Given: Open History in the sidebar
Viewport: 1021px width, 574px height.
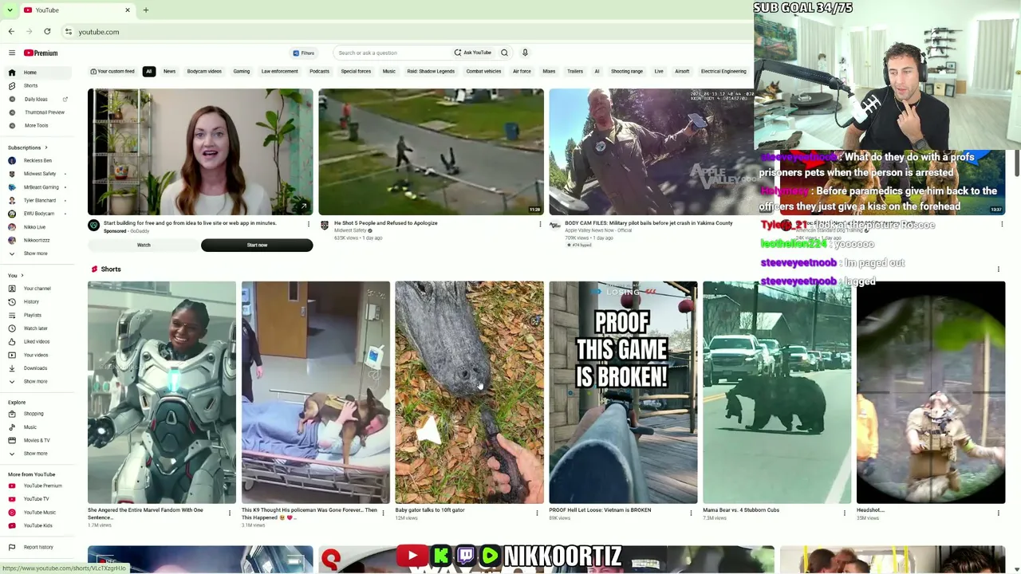Looking at the screenshot, I should pos(30,301).
